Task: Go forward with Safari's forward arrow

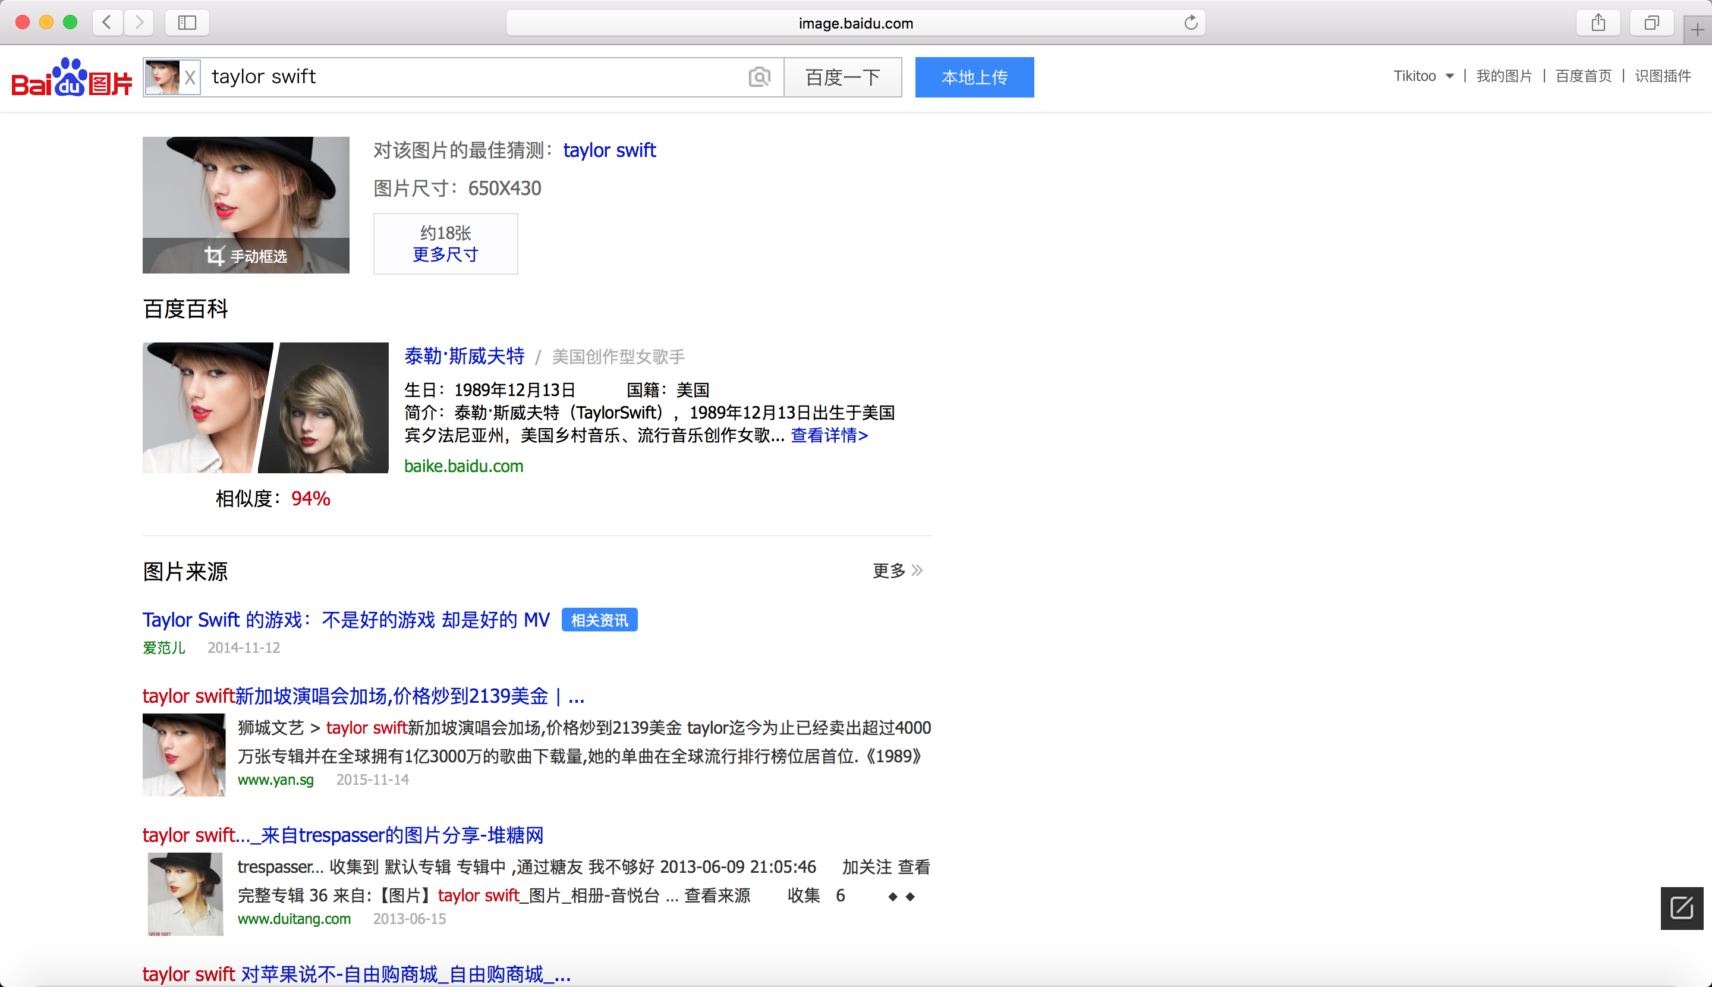Action: (139, 23)
